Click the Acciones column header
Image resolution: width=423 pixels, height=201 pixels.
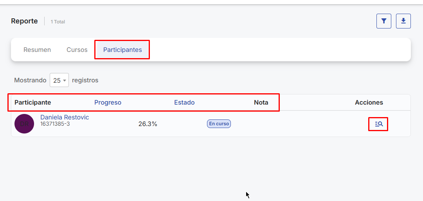click(369, 103)
